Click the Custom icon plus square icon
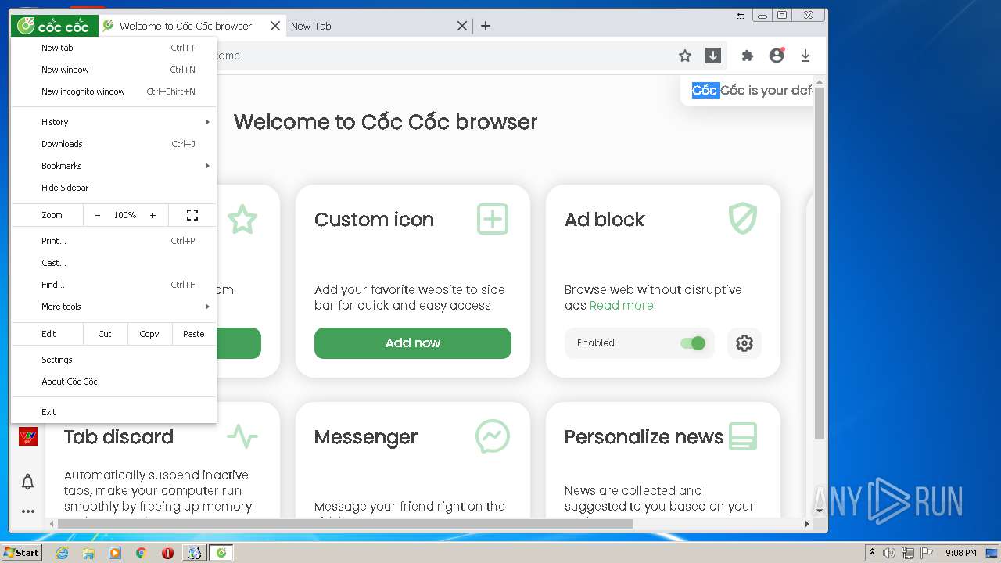 tap(493, 219)
